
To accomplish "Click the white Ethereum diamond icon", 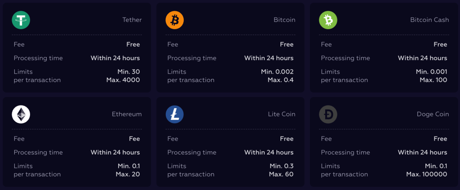I will coord(21,115).
